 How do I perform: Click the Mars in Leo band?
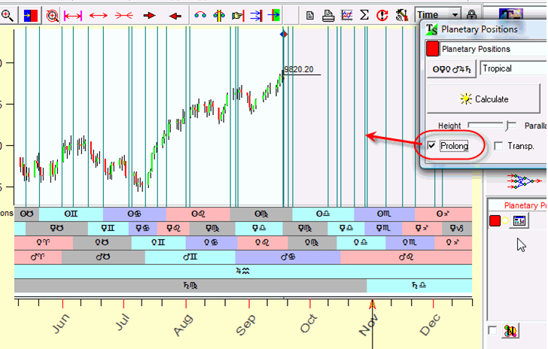point(406,257)
